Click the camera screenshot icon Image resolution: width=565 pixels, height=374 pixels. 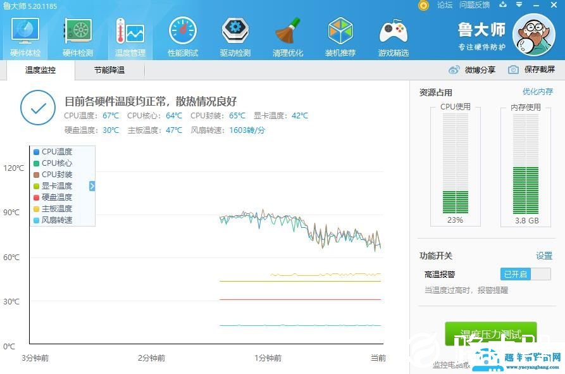point(513,70)
